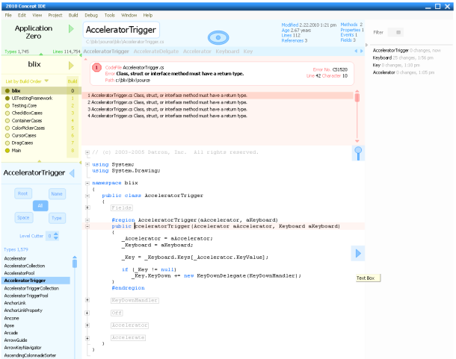
Task: Select AnchorLink in types list
Action: click(15, 303)
